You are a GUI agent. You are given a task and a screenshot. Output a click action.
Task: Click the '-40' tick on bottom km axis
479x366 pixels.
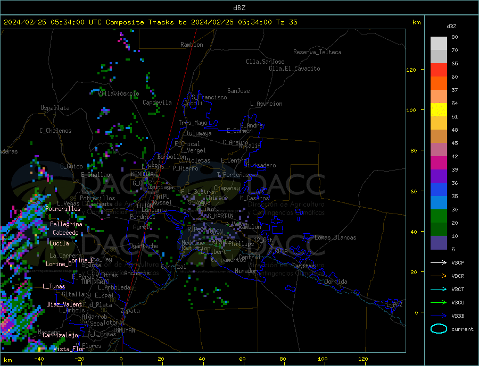39,359
